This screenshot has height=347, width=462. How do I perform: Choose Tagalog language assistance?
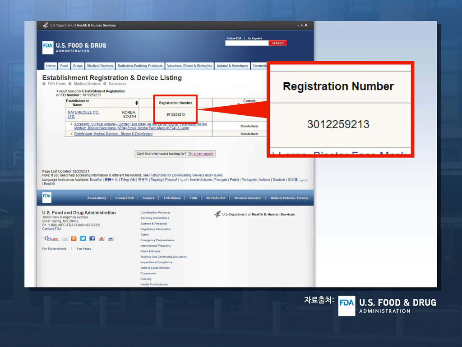(157, 180)
